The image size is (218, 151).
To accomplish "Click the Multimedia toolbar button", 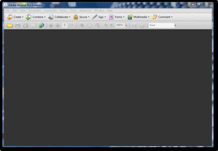I will pos(139,17).
